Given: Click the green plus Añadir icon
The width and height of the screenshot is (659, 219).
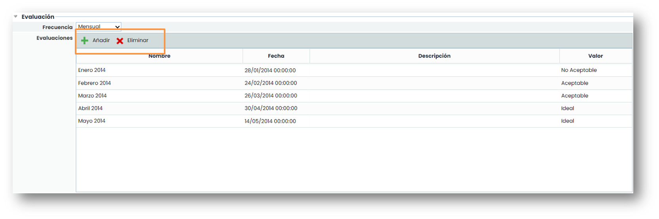Looking at the screenshot, I should [85, 40].
